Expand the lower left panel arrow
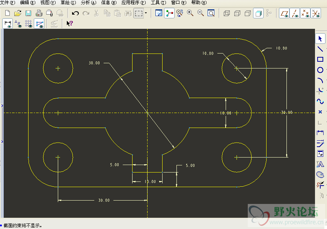This screenshot has width=327, height=229. click(2, 142)
